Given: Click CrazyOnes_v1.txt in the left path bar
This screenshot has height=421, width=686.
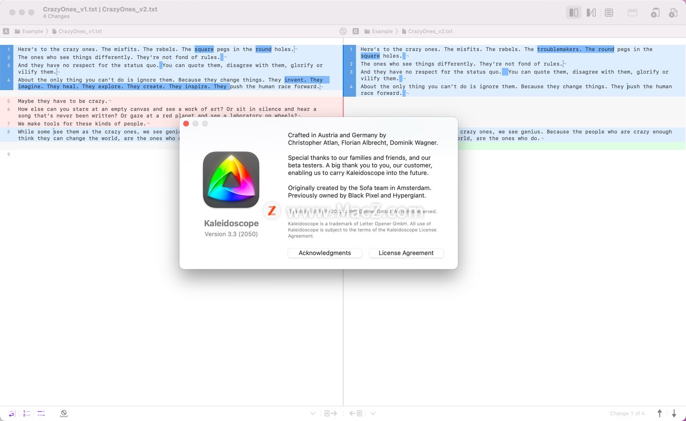Looking at the screenshot, I should (77, 31).
